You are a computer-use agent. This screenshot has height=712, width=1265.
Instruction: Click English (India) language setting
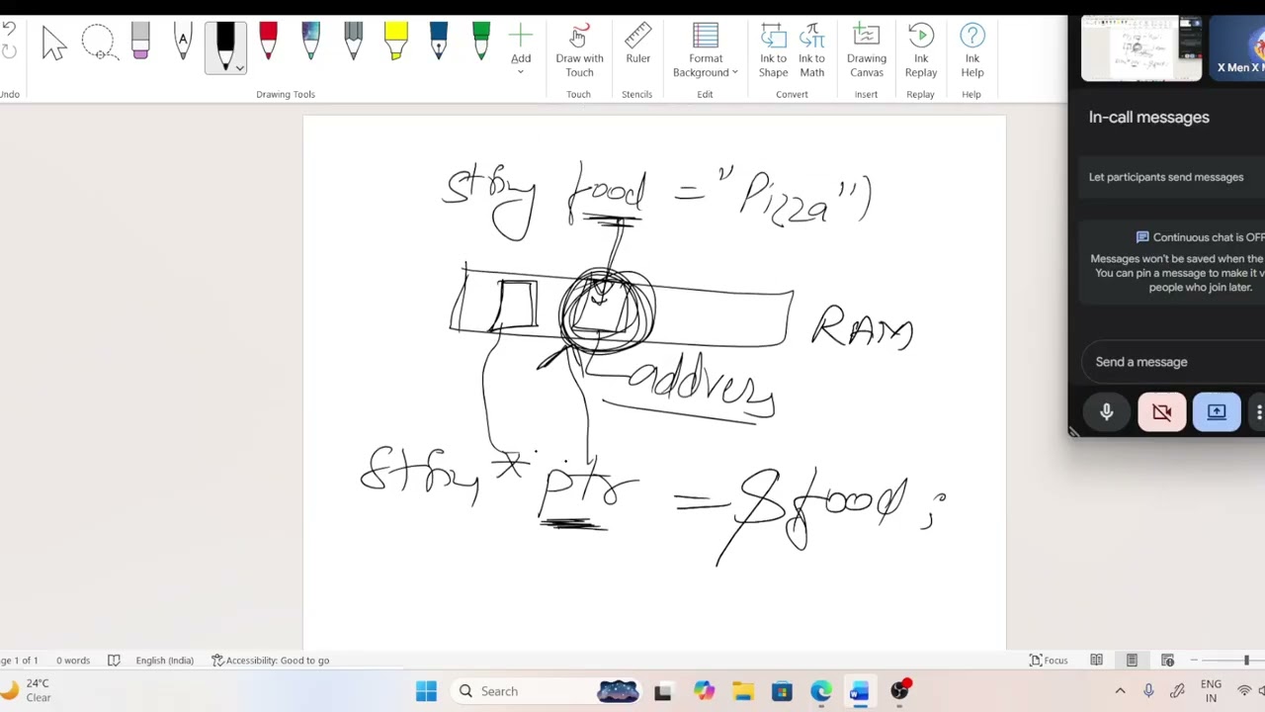pos(164,661)
